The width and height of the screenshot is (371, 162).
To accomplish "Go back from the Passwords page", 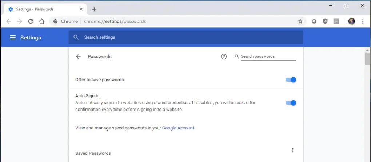I will (78, 56).
